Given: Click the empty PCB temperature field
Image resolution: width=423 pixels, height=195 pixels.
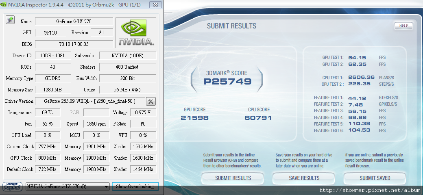Looking at the screenshot, I should (x=96, y=113).
